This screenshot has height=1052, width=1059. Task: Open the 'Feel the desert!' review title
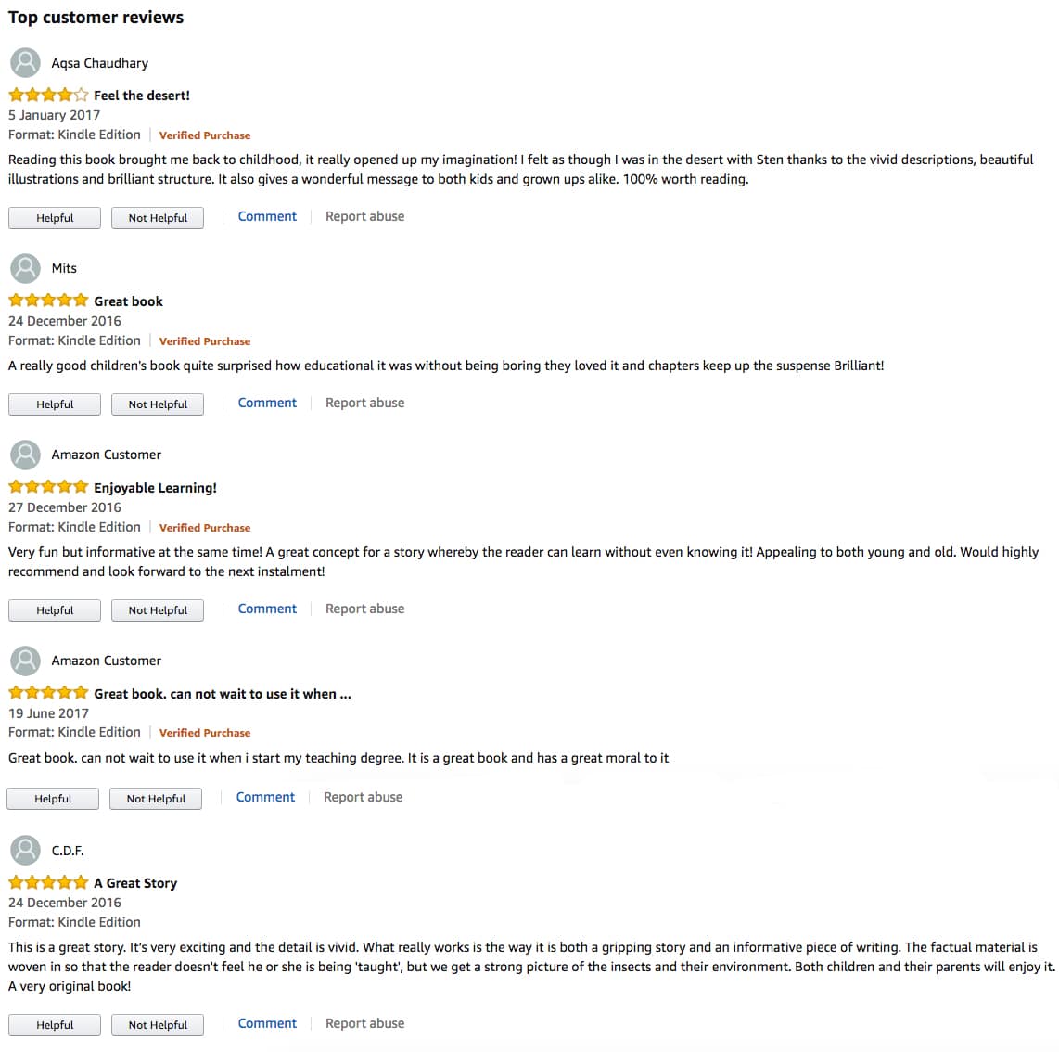click(x=142, y=95)
